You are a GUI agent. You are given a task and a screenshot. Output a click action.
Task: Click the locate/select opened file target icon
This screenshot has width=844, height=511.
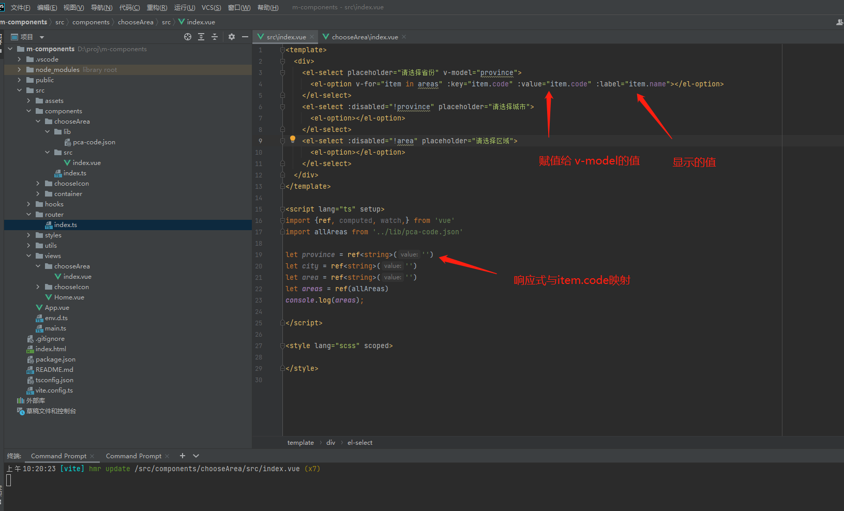point(188,37)
